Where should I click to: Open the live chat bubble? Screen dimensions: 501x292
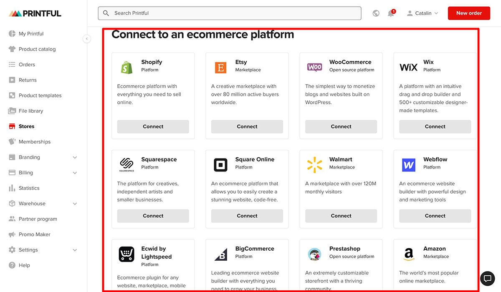(x=487, y=278)
